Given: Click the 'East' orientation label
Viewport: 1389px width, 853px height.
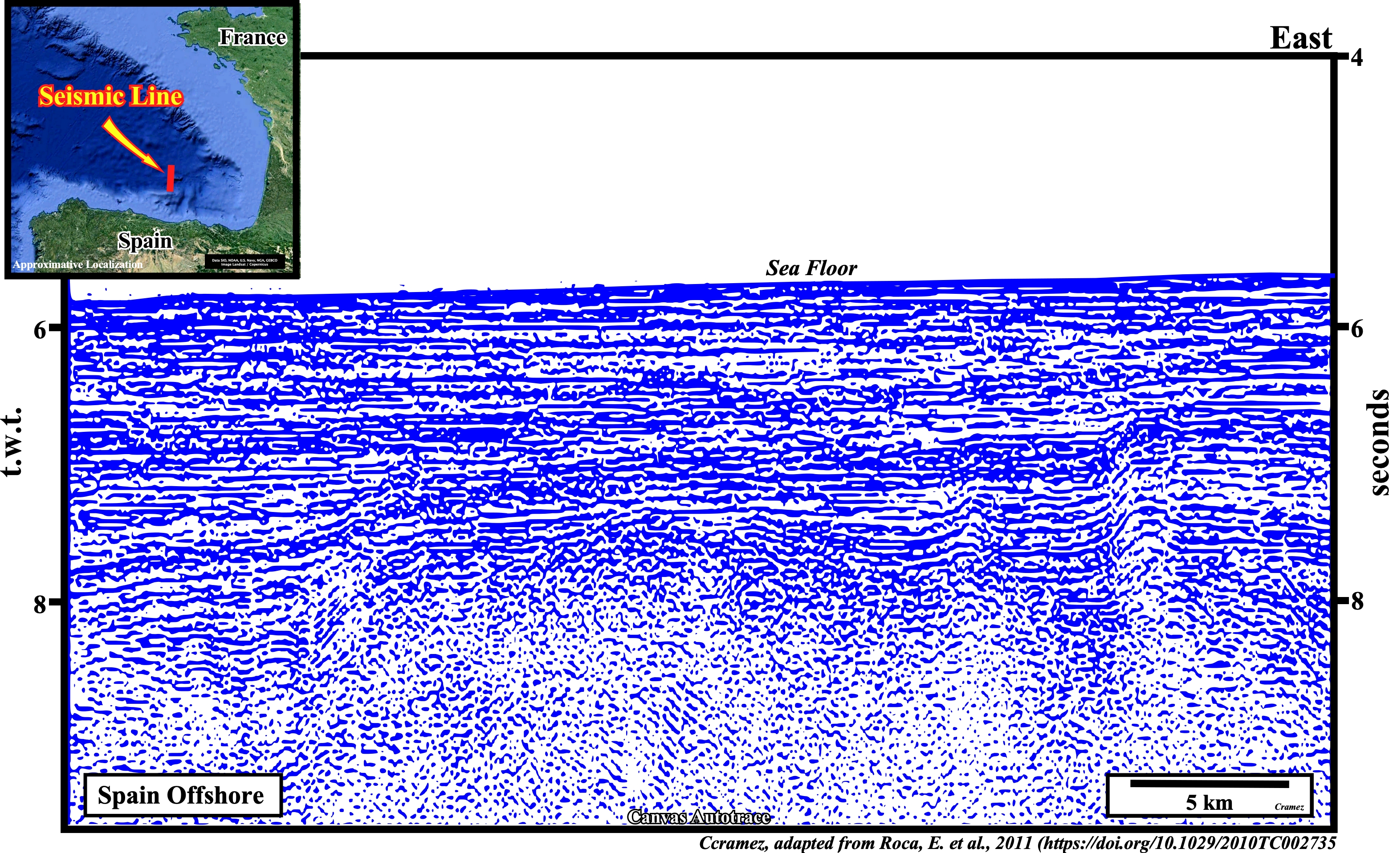Looking at the screenshot, I should pos(1300,38).
